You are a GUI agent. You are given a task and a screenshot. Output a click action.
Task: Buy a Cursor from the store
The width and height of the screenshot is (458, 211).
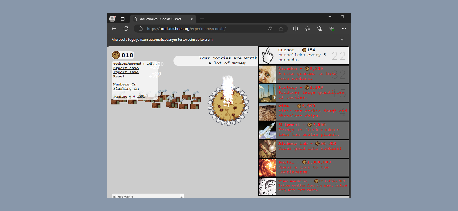(x=304, y=56)
